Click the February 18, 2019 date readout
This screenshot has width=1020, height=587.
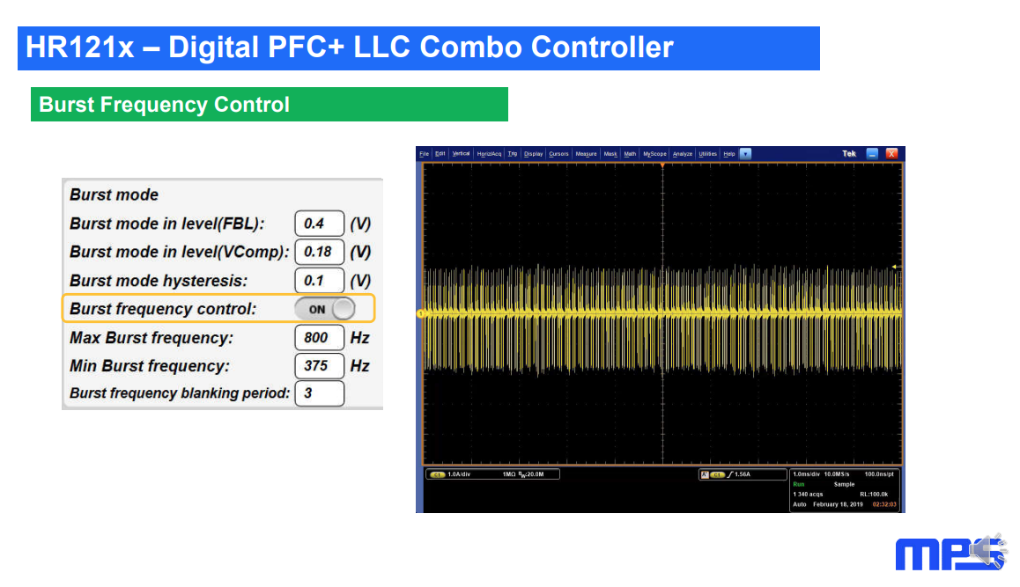[x=838, y=504]
